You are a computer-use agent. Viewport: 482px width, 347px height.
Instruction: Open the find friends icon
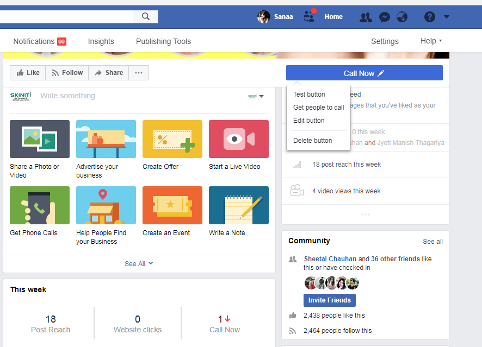366,17
